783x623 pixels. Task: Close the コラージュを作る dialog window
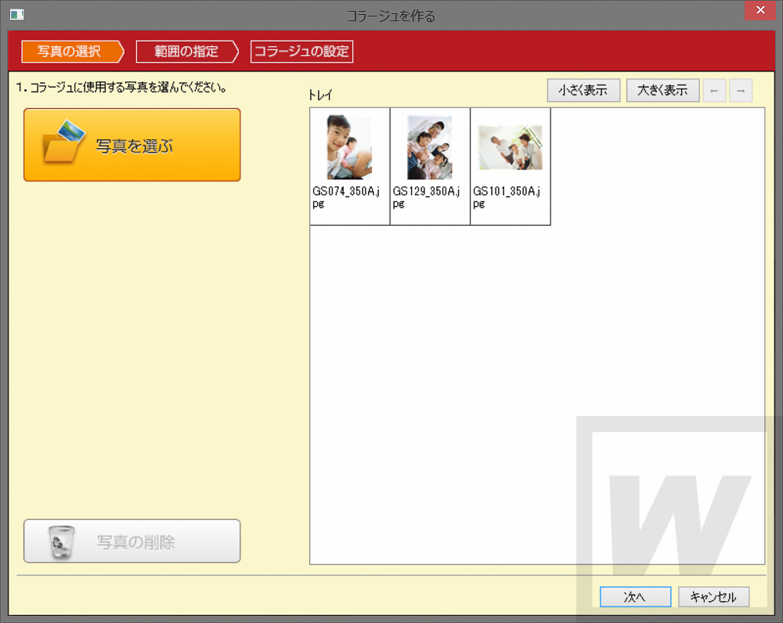[x=760, y=10]
